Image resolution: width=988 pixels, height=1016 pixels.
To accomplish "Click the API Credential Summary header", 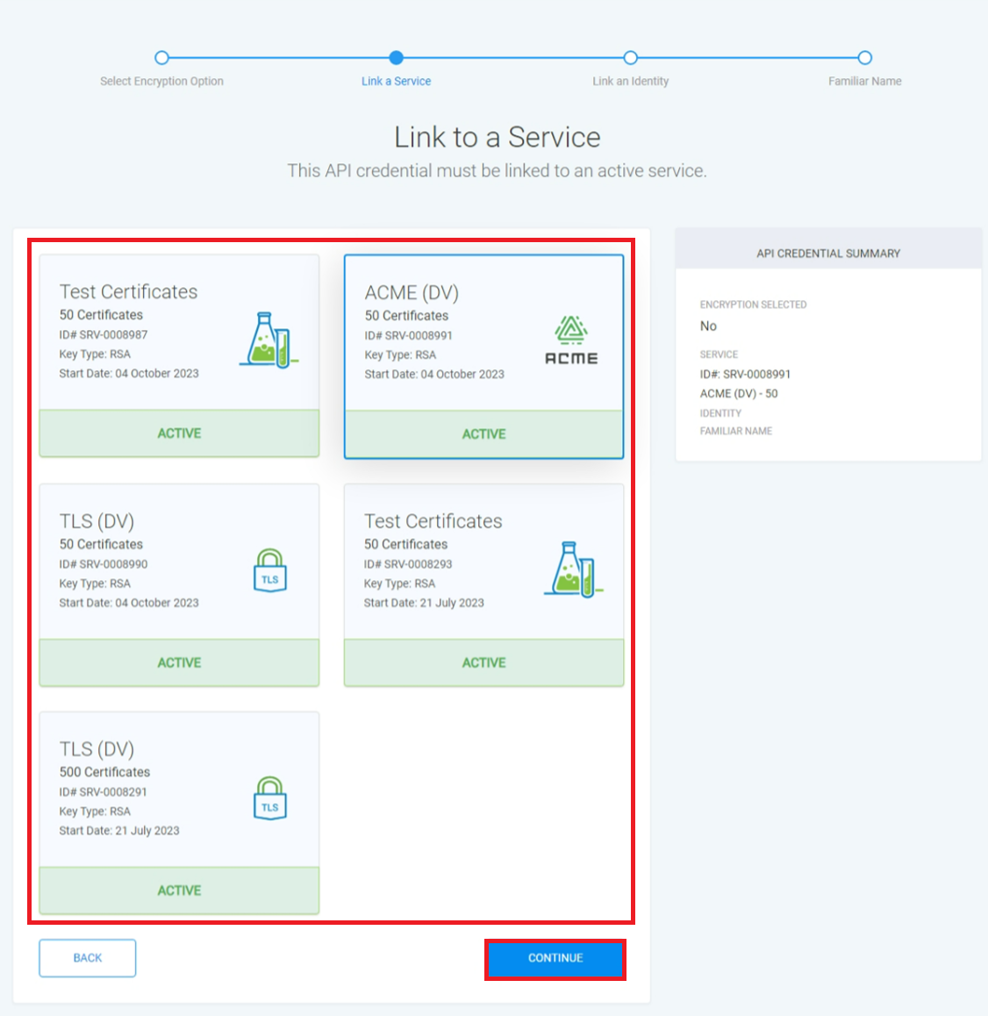I will coord(828,254).
